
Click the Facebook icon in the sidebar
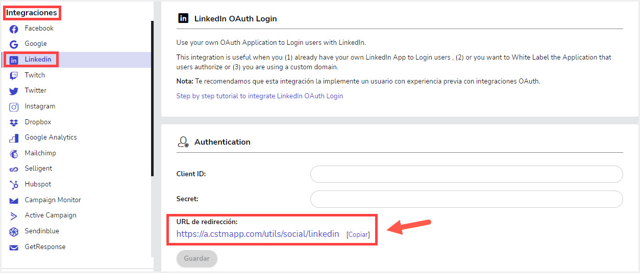(14, 29)
